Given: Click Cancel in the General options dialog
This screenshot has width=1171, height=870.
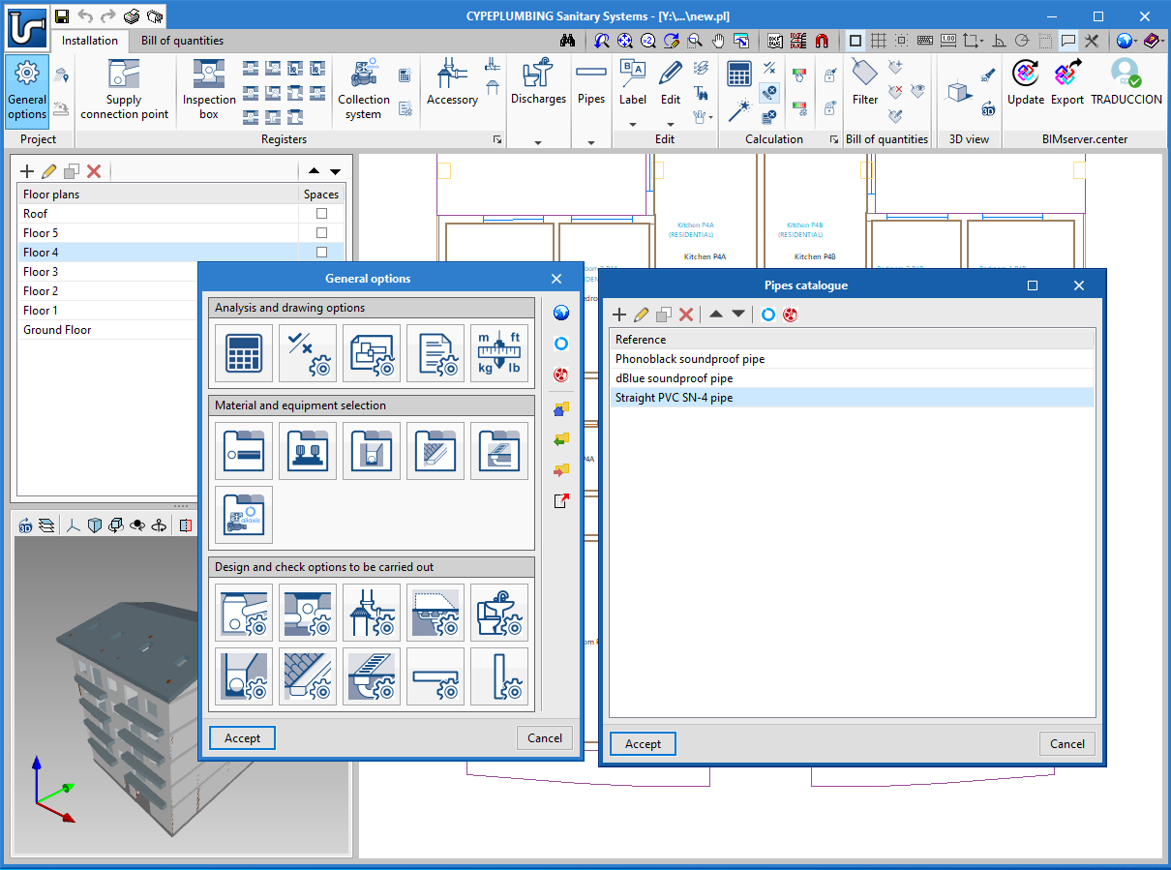Looking at the screenshot, I should [545, 738].
